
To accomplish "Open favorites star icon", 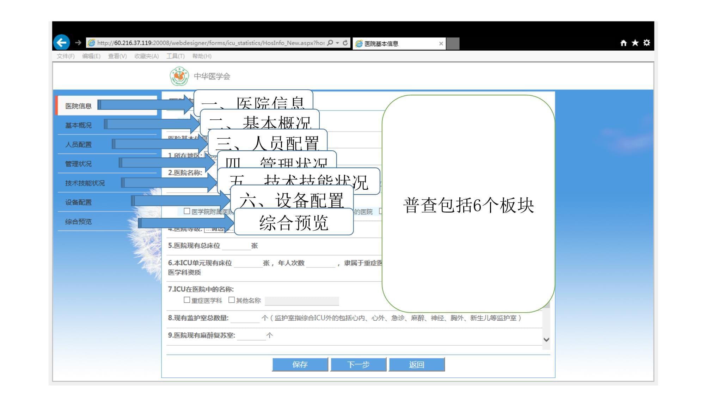I will (635, 43).
